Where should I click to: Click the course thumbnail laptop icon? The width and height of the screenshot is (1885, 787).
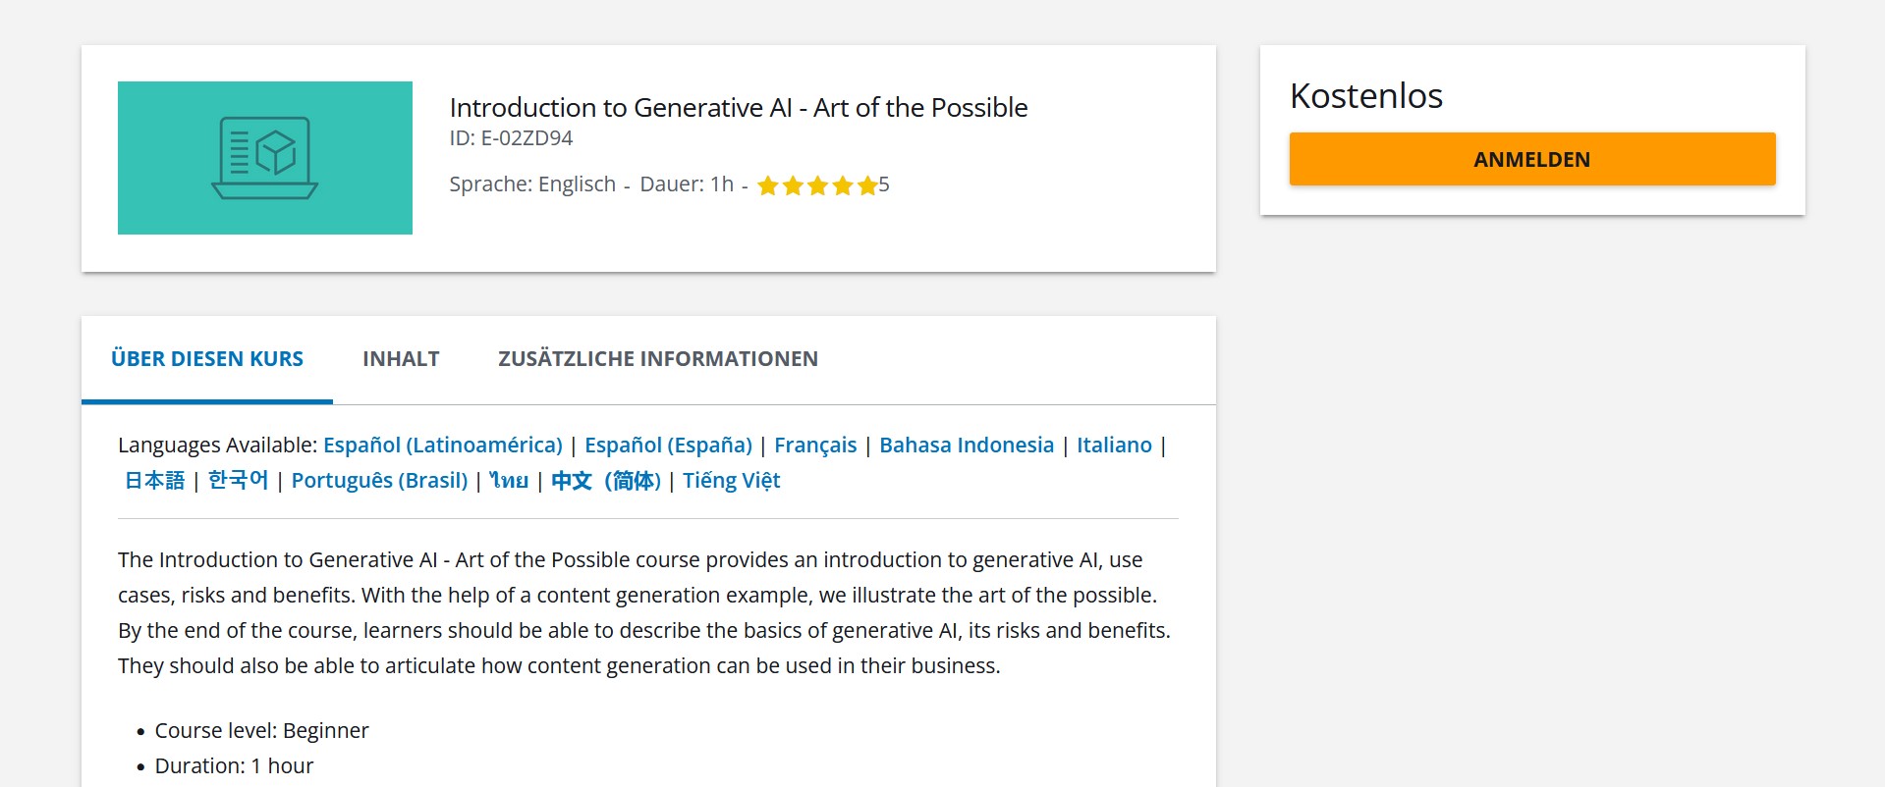pyautogui.click(x=264, y=157)
